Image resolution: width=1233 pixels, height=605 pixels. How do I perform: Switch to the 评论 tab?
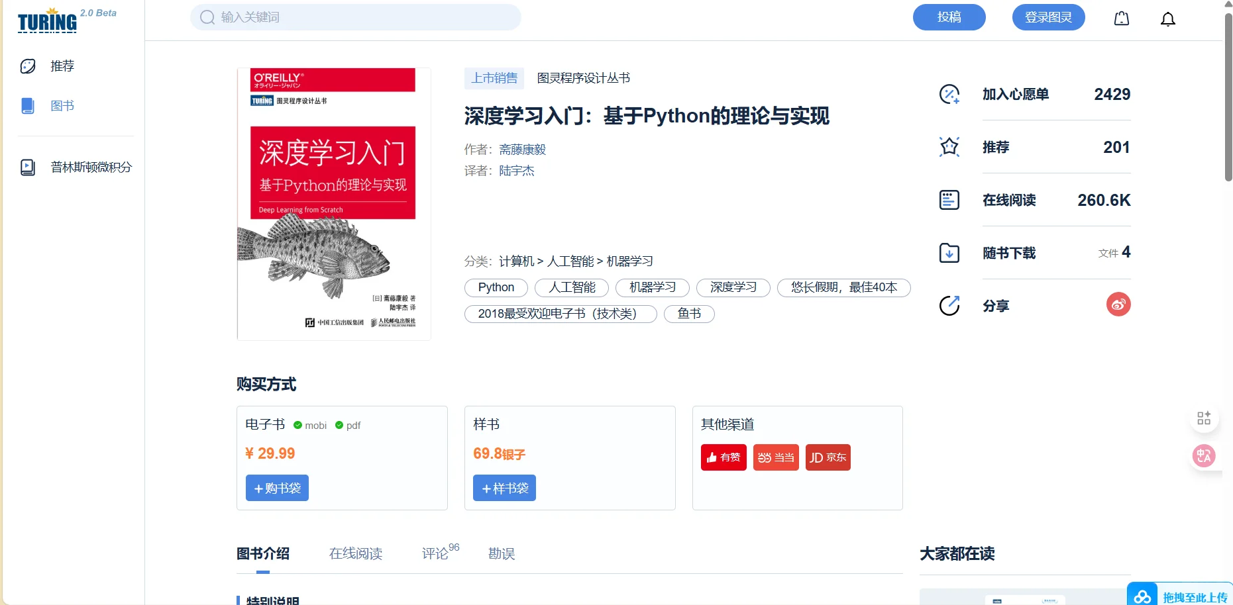(436, 553)
